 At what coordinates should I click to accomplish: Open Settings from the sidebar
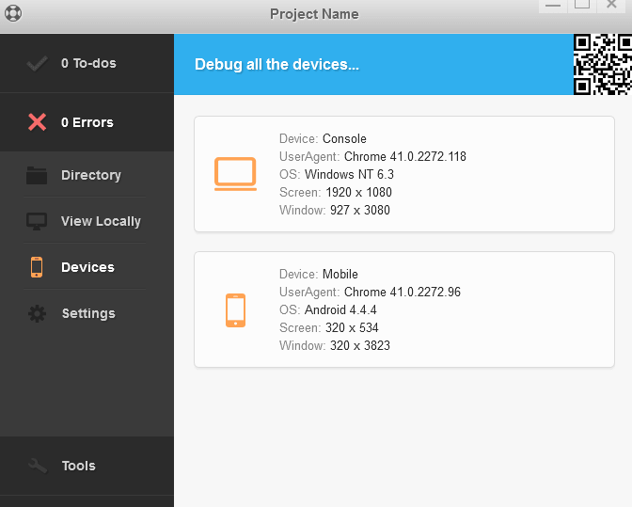(x=87, y=312)
